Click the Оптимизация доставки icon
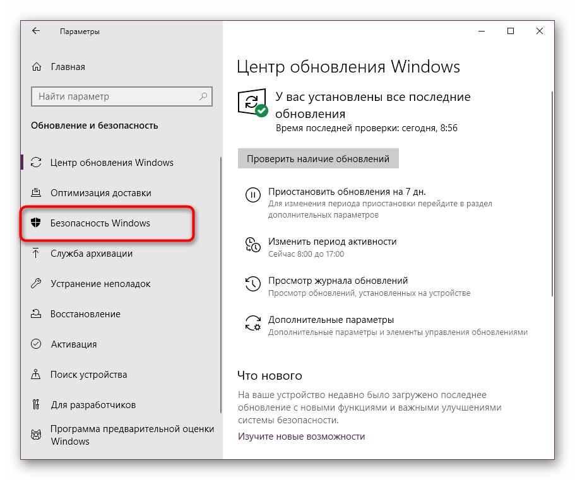This screenshot has height=480, width=575. (36, 192)
